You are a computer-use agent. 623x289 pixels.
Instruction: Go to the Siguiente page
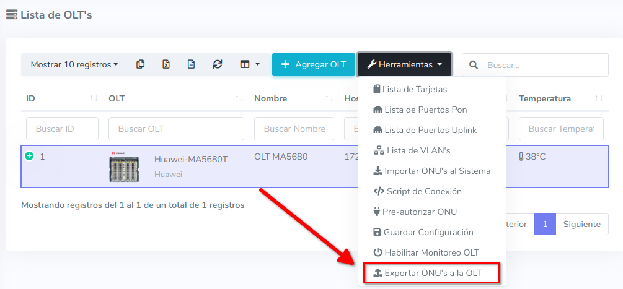[581, 224]
